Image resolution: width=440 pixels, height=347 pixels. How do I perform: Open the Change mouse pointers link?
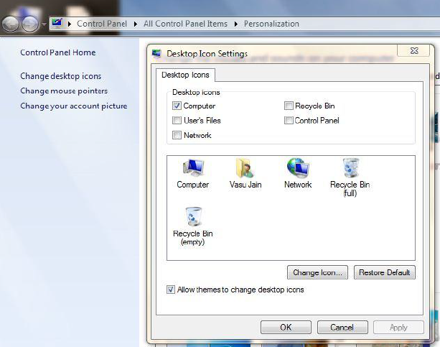click(x=64, y=91)
